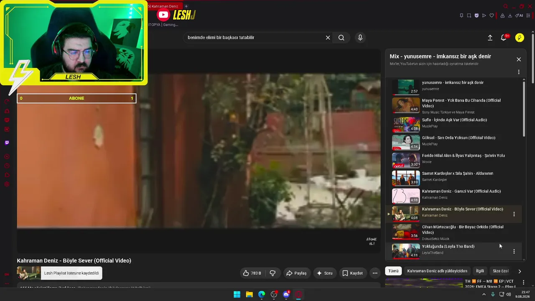
Task: Show hidden system tray icons
Action: point(484,294)
